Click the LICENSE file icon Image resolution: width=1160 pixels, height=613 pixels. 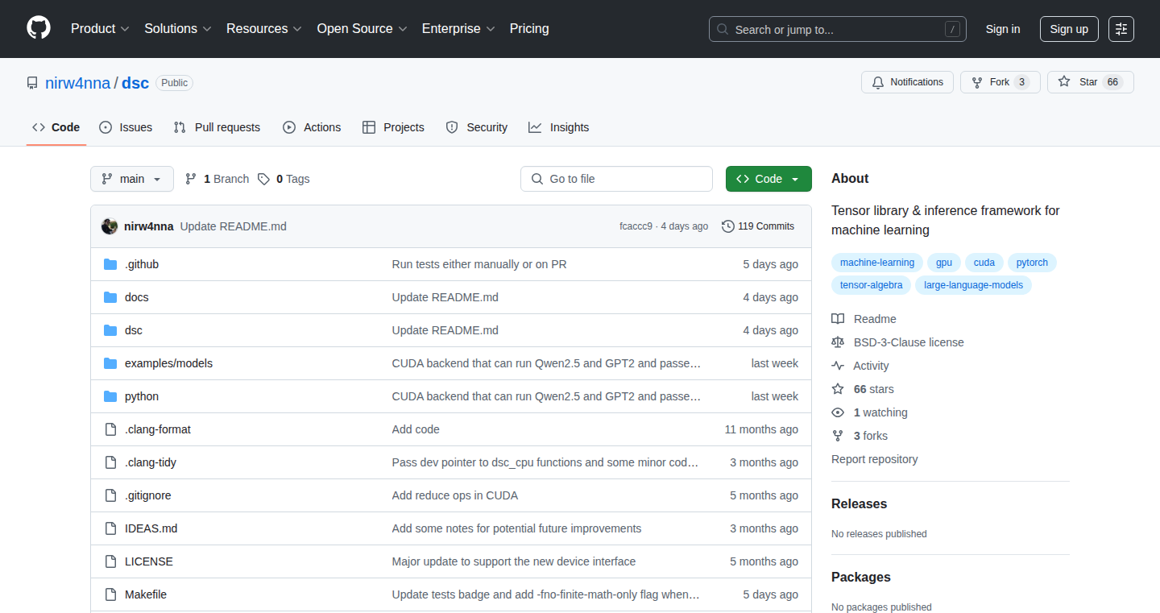(110, 561)
